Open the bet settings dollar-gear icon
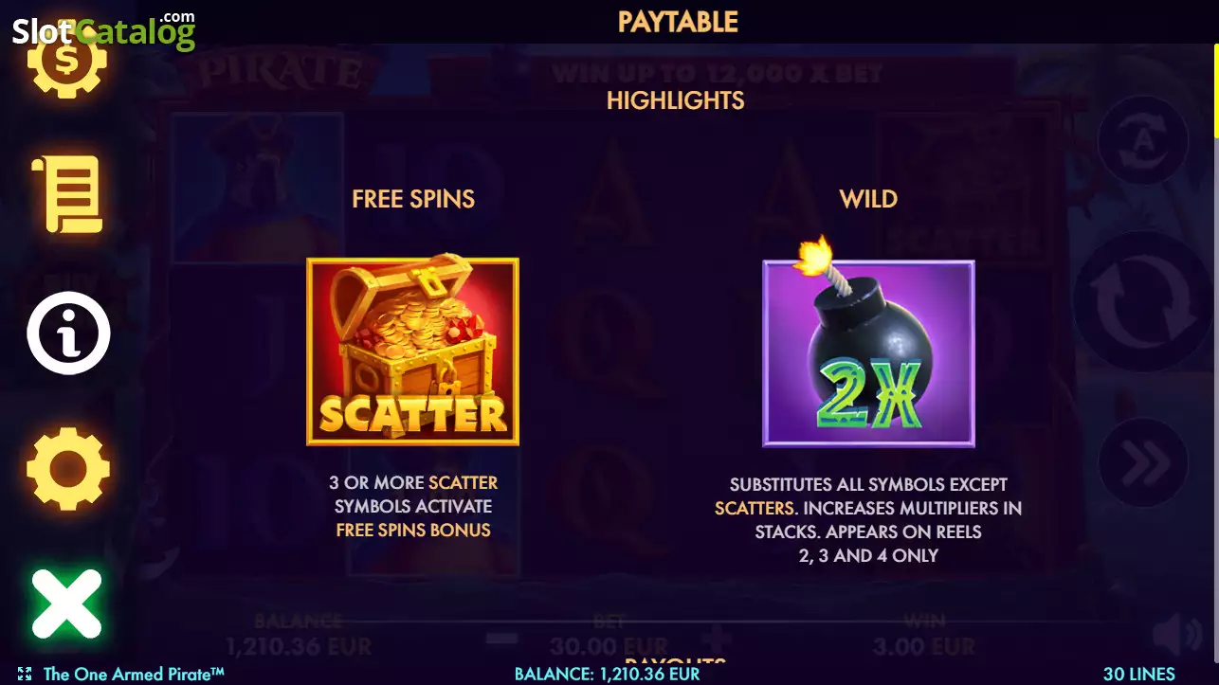This screenshot has width=1219, height=685. pos(67,63)
